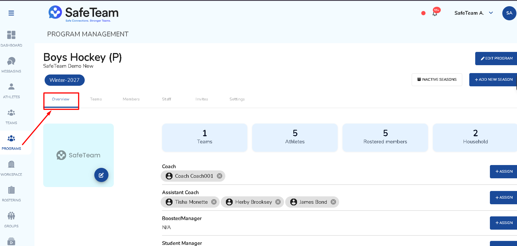Viewport: 517px width, 246px height.
Task: Expand the SafeTeam A. account dropdown
Action: coord(474,13)
